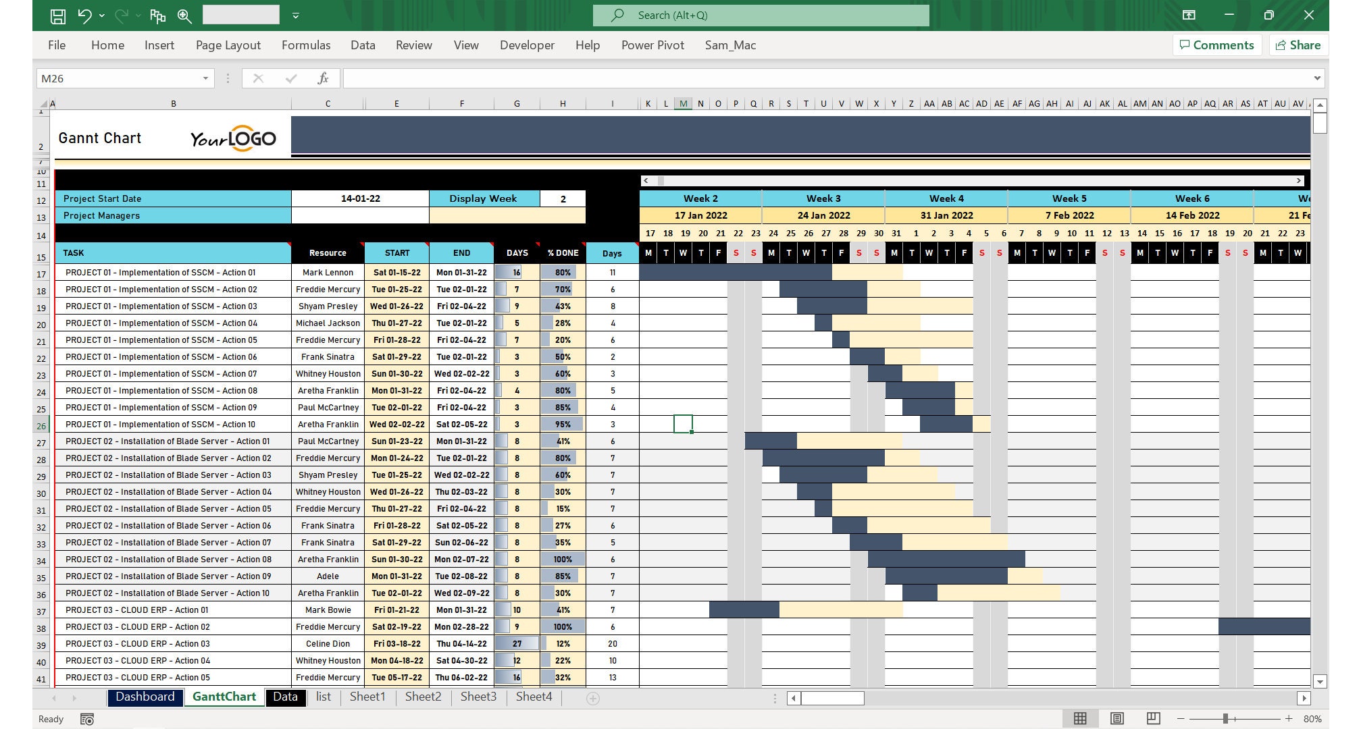
Task: Click the Print Preview icon on Quick Access Toolbar
Action: tap(158, 14)
